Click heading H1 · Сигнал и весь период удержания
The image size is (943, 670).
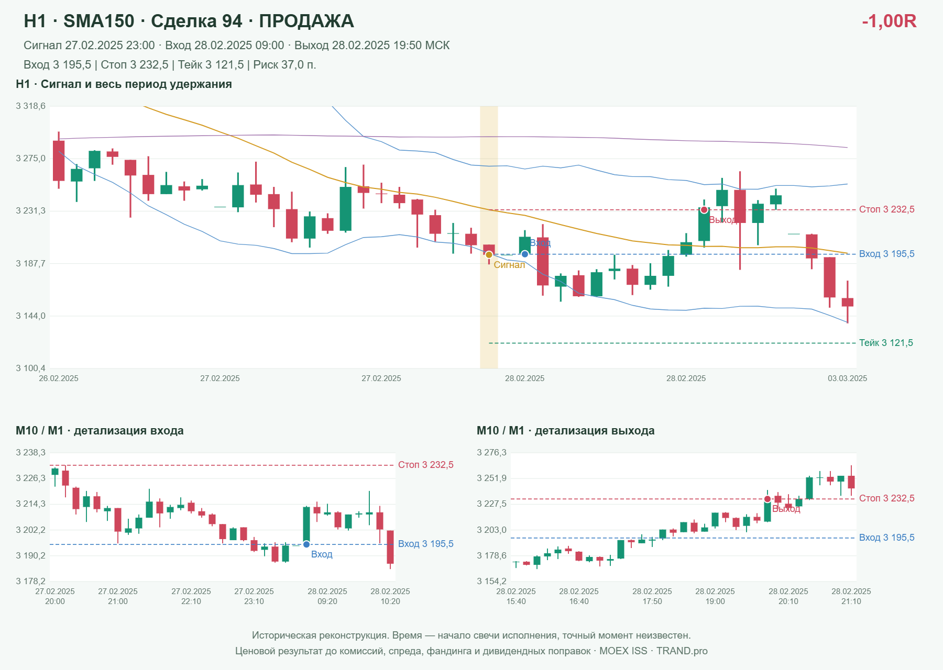[124, 84]
